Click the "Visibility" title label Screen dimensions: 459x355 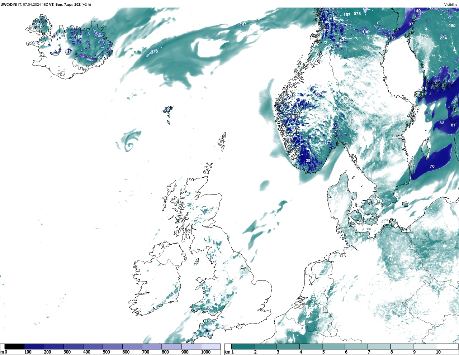pyautogui.click(x=451, y=5)
